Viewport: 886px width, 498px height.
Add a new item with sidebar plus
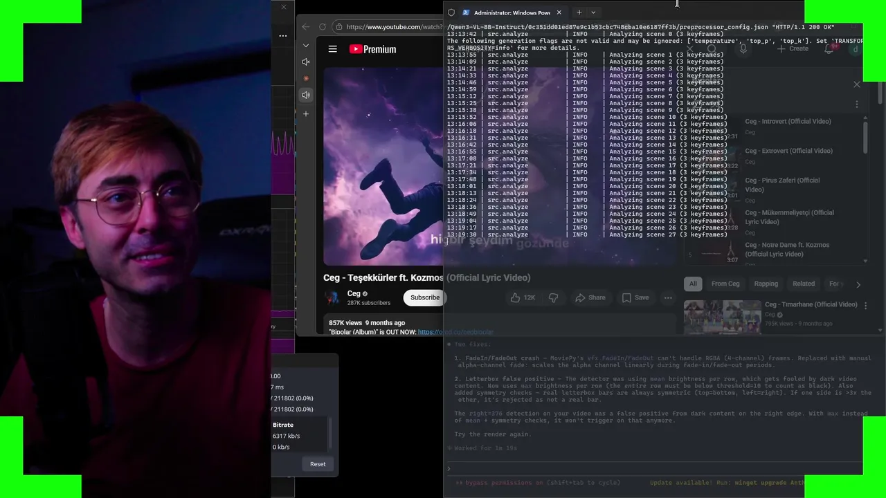coord(306,113)
